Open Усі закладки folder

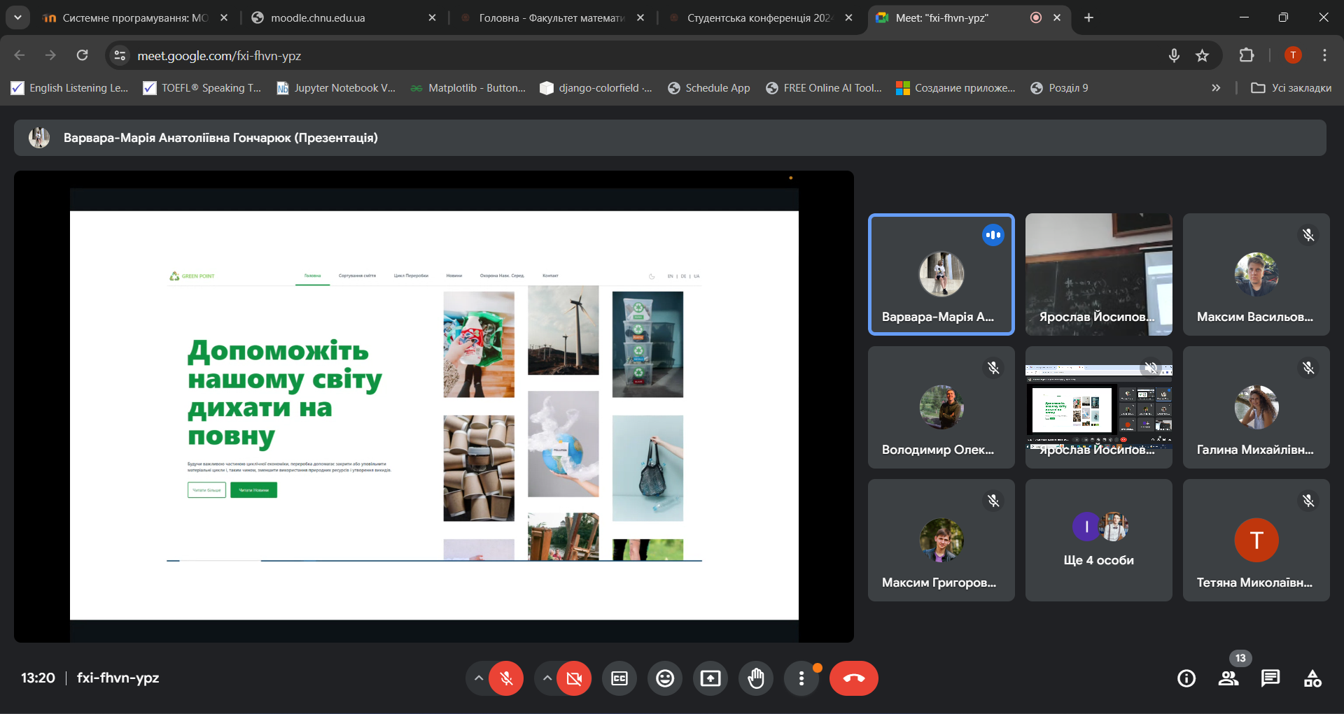pos(1291,88)
